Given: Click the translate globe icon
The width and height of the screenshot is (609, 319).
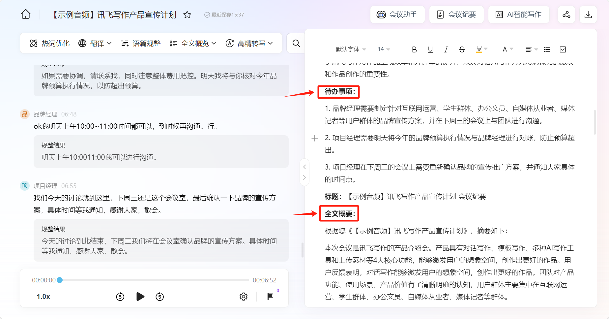Looking at the screenshot, I should click(x=82, y=43).
